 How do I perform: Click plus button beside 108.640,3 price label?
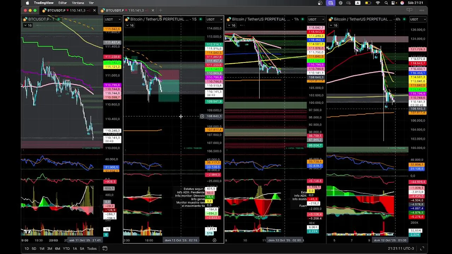pos(202,116)
